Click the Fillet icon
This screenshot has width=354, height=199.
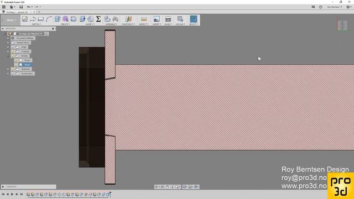tap(91, 19)
